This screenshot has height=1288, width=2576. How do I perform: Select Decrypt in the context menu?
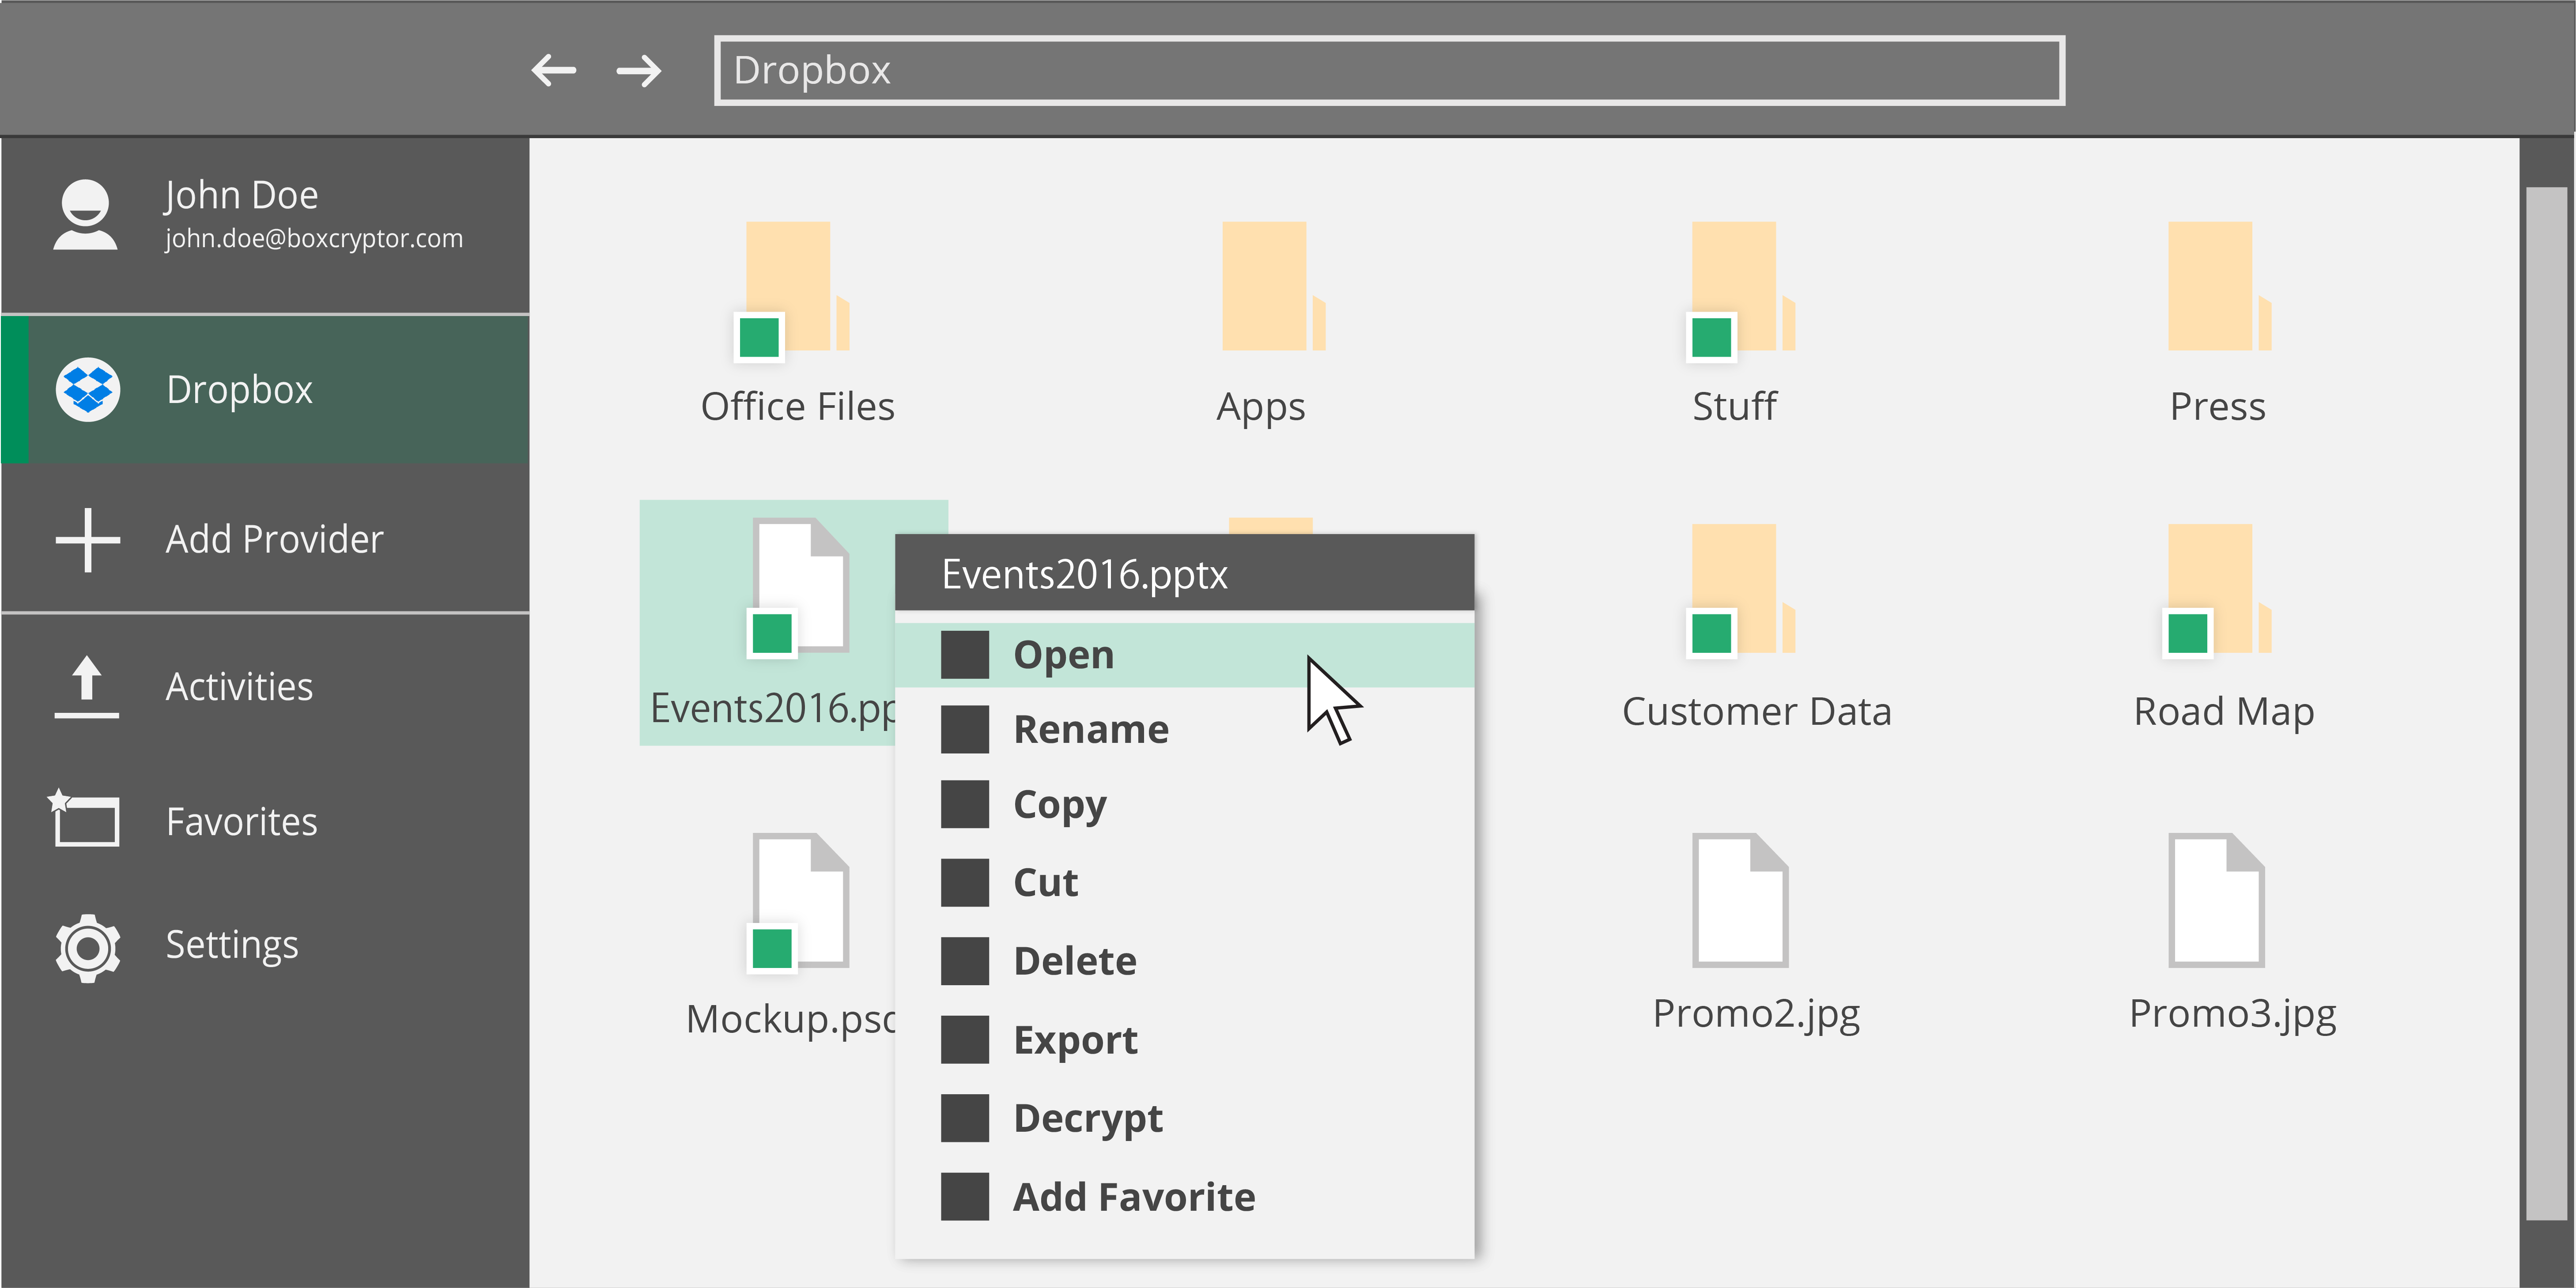pos(1087,1118)
